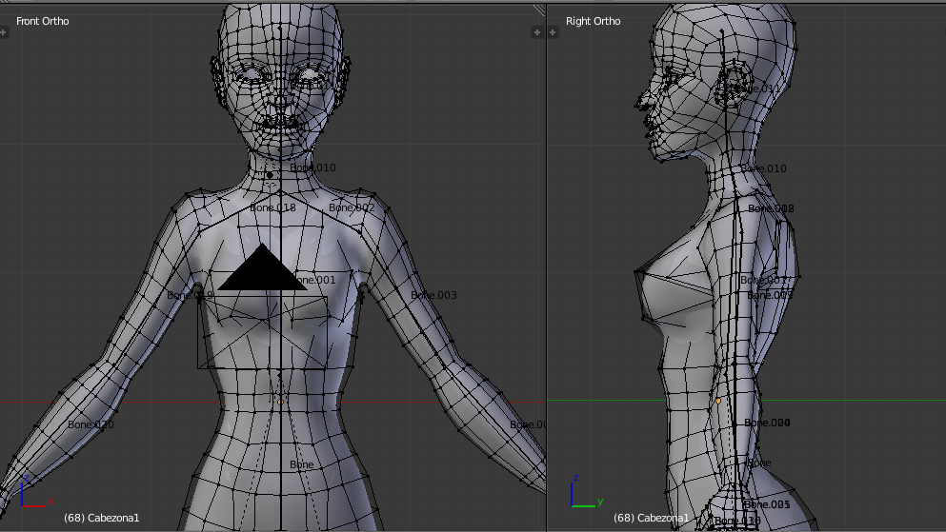Screen dimensions: 946x532
Task: Select Bone.010 label in Front view
Action: click(x=312, y=167)
